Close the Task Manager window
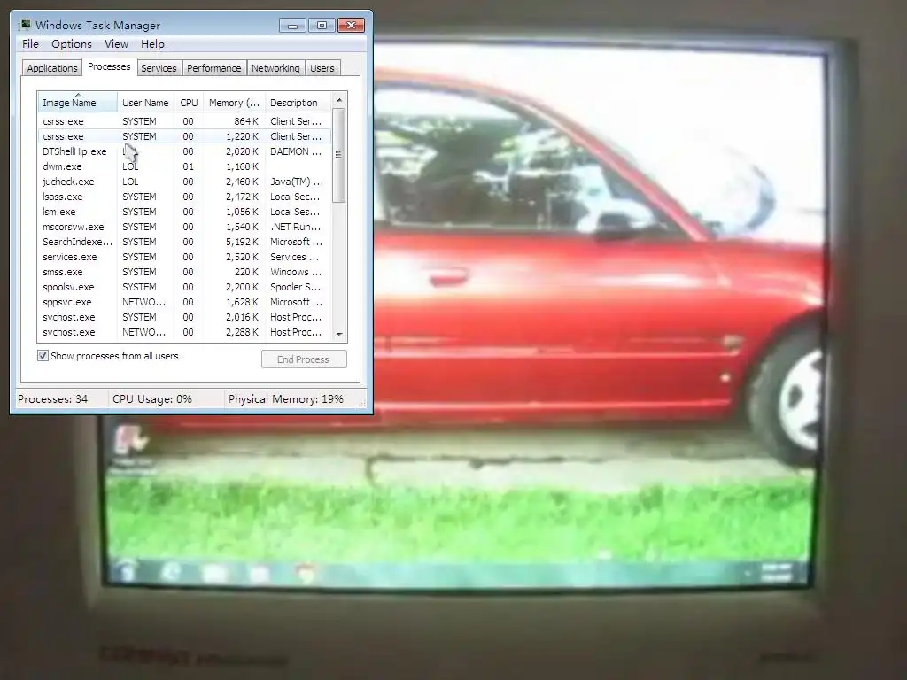Viewport: 907px width, 680px height. point(351,26)
